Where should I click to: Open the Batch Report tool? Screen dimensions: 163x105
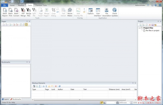[5, 12]
